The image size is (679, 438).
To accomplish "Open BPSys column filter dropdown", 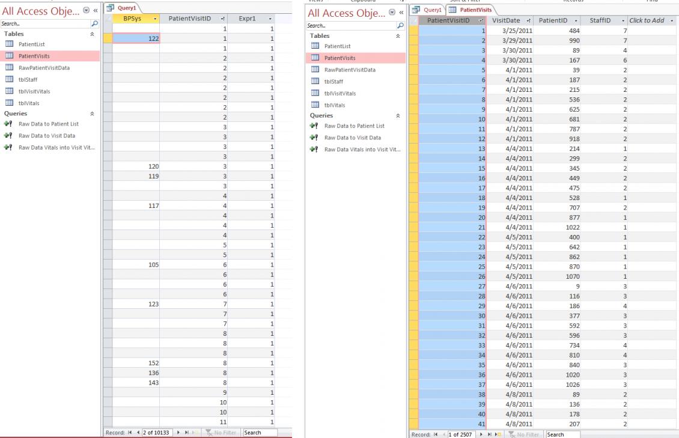I will (155, 19).
